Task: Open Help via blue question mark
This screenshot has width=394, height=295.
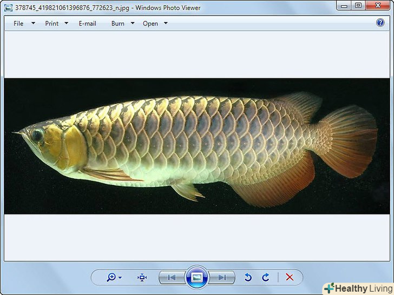Action: pyautogui.click(x=380, y=23)
